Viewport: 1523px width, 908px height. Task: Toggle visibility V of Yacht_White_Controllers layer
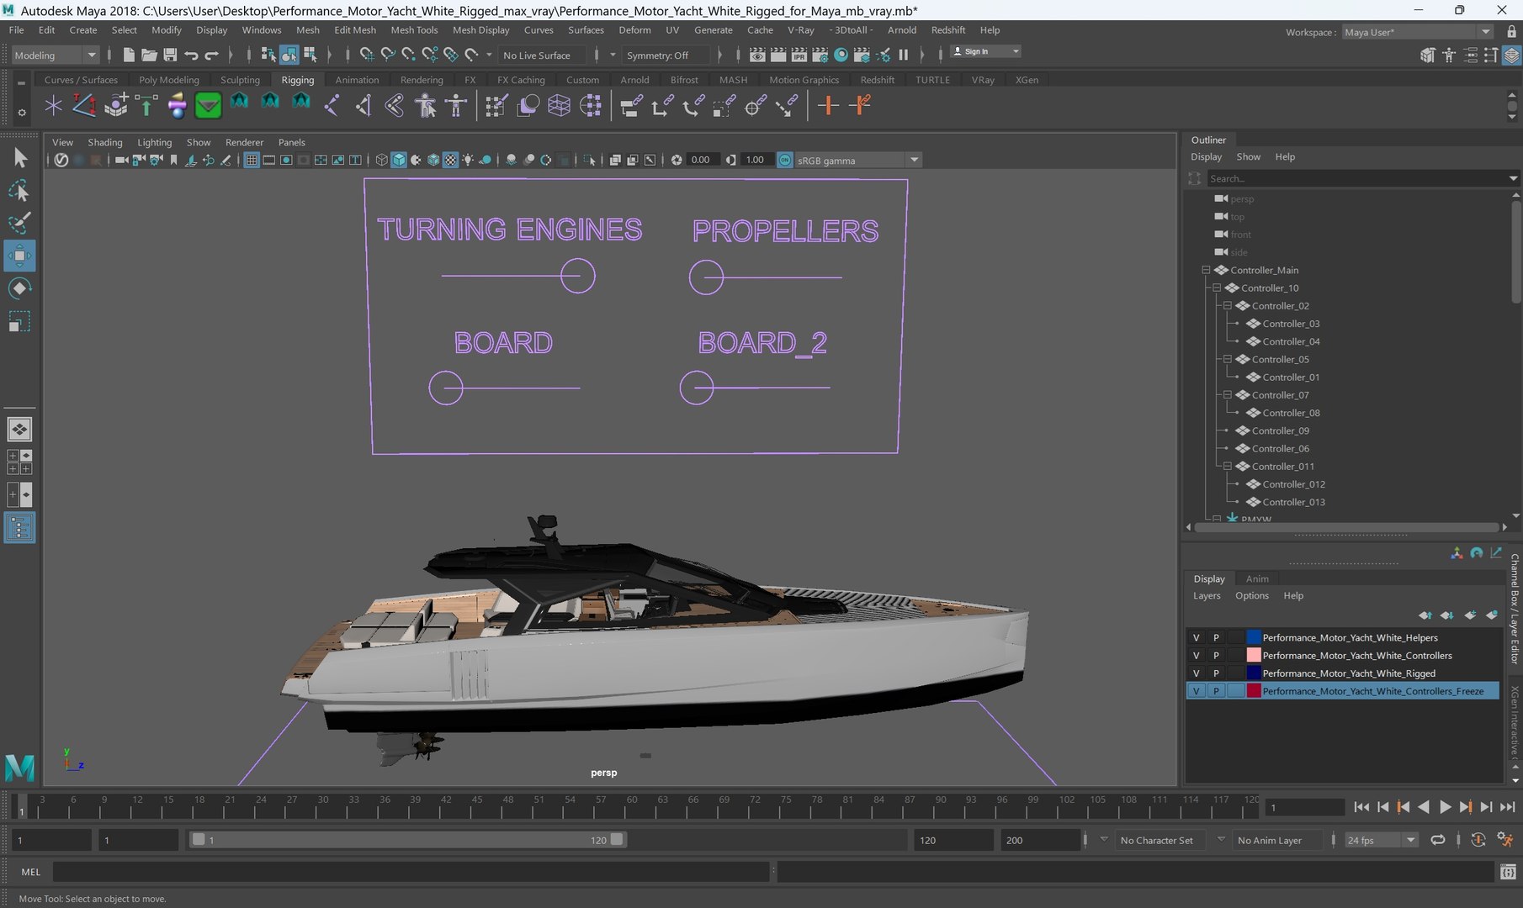1196,655
